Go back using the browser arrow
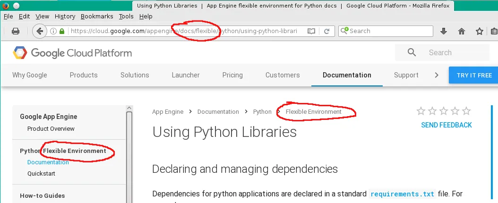This screenshot has width=498, height=203. pos(40,31)
